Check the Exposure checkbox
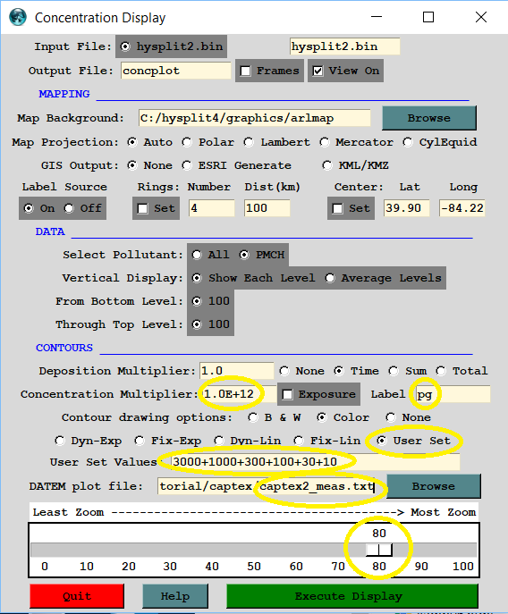 (x=288, y=394)
